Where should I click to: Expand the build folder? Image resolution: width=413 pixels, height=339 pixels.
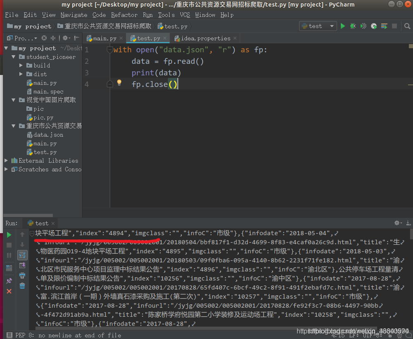click(21, 65)
